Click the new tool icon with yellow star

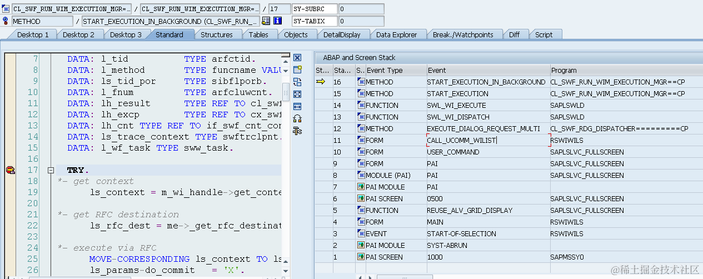(x=297, y=69)
